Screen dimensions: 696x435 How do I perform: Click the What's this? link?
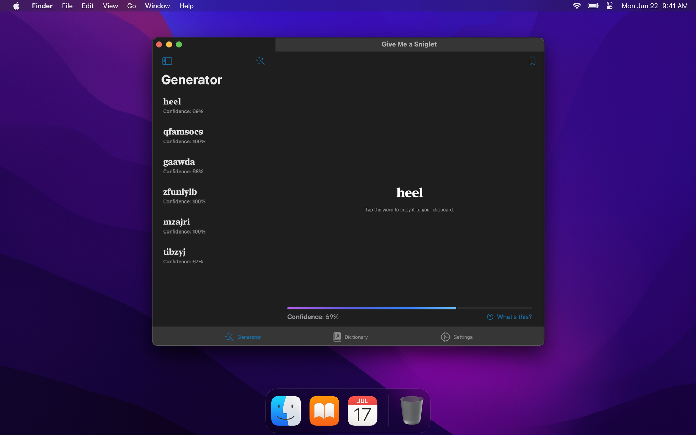(514, 317)
